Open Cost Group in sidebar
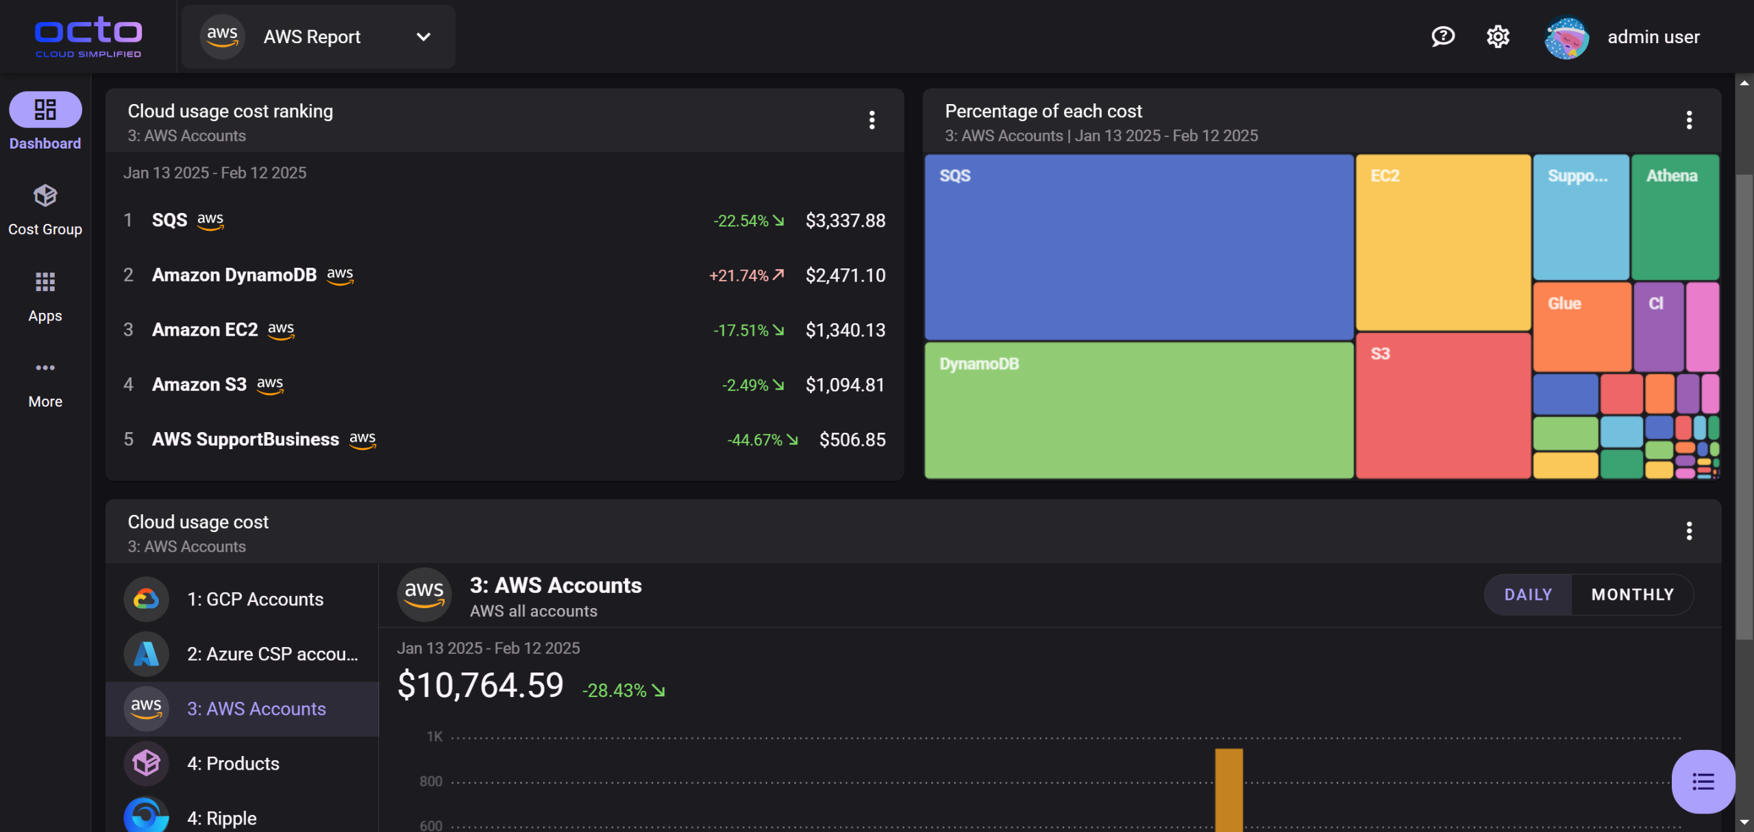The image size is (1754, 832). click(x=45, y=210)
